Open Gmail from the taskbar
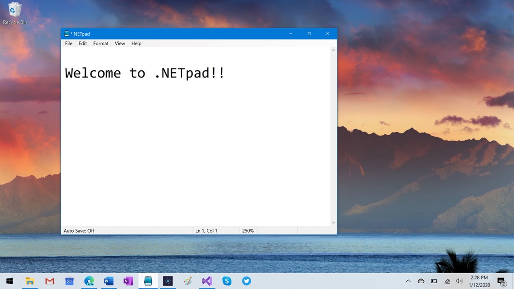 [50, 281]
